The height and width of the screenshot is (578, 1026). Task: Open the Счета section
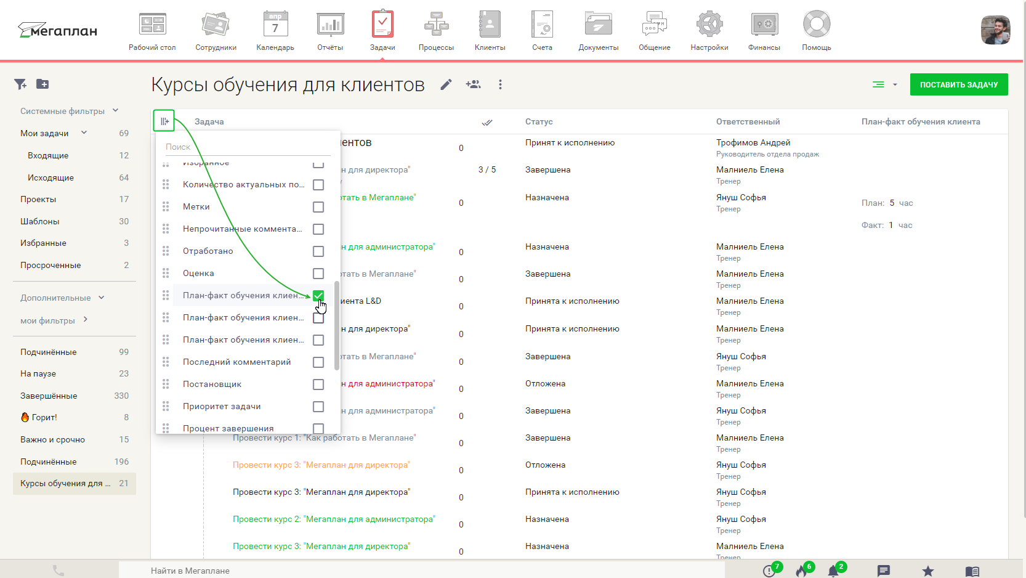tap(543, 31)
